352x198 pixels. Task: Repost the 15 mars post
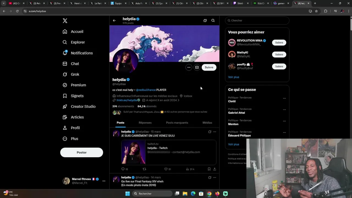[x=144, y=169]
